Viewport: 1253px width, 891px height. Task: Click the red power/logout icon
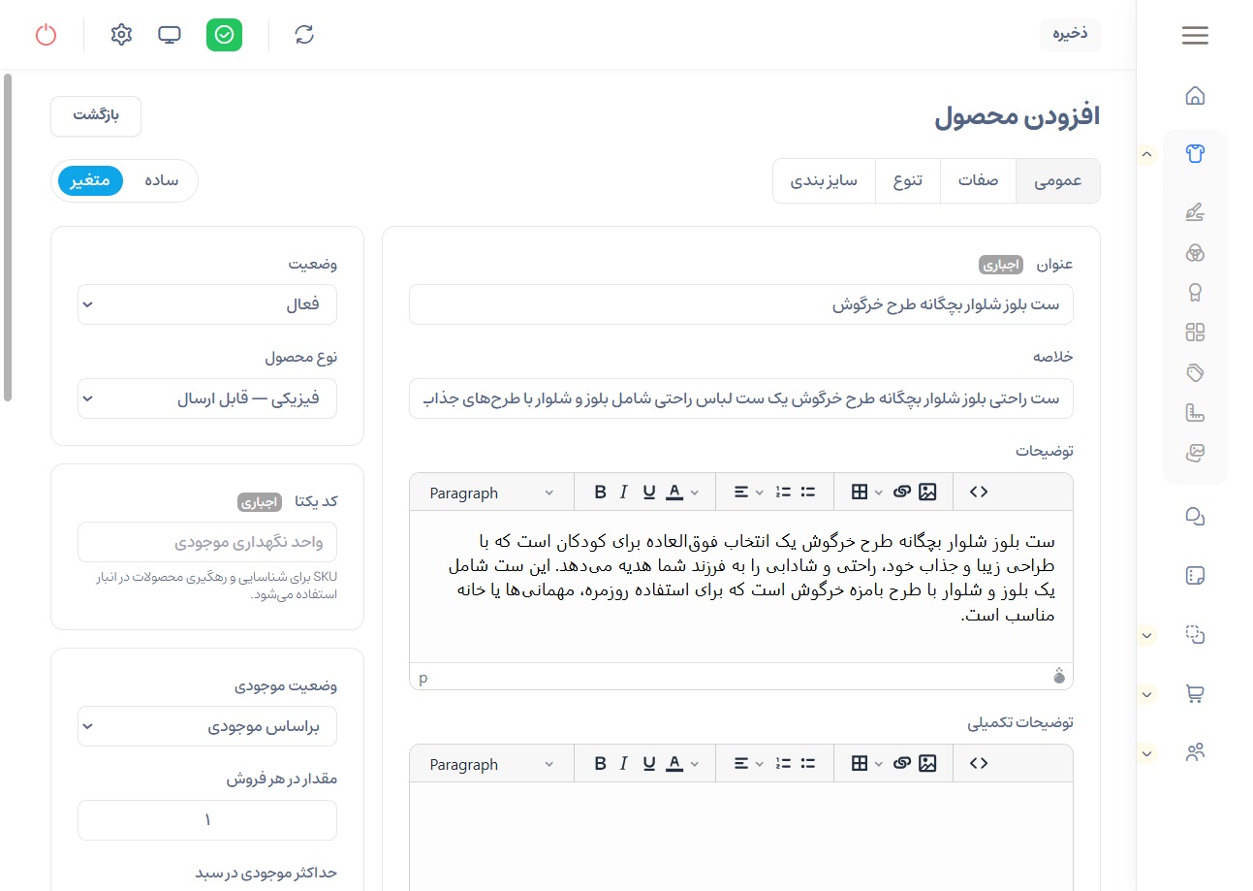(x=46, y=35)
